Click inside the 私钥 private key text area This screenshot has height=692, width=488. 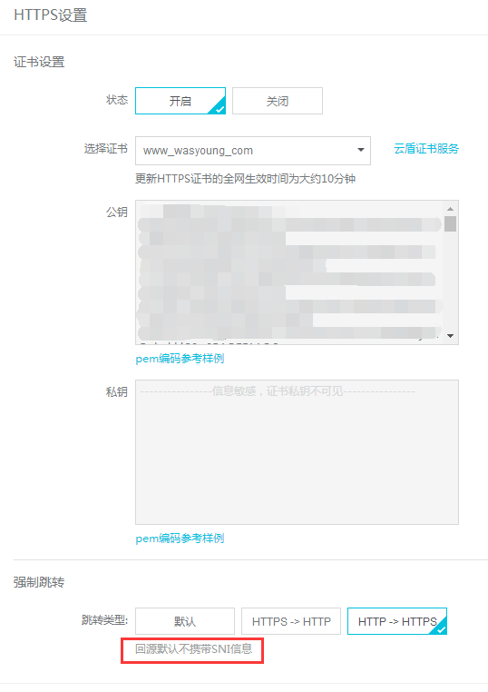pos(297,452)
